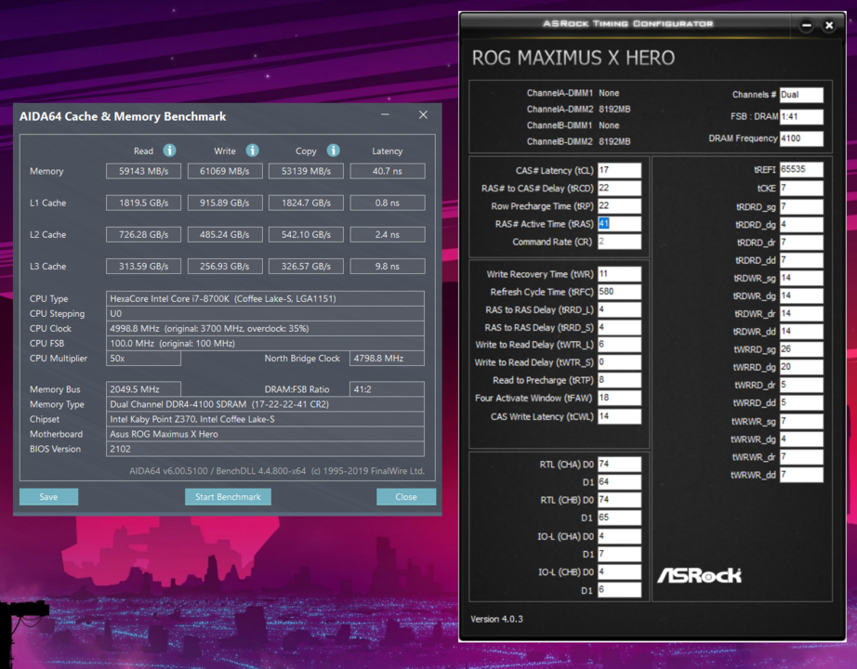The width and height of the screenshot is (857, 669).
Task: Minimize the ASRock Timing Configurator window
Action: (806, 25)
